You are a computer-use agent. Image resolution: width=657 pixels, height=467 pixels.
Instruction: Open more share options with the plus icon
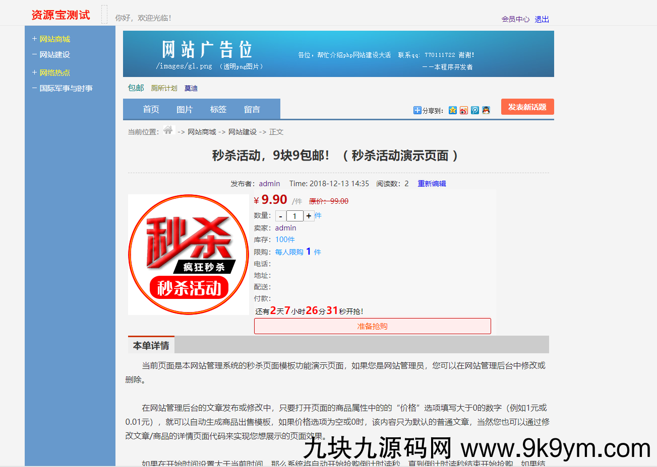coord(417,110)
